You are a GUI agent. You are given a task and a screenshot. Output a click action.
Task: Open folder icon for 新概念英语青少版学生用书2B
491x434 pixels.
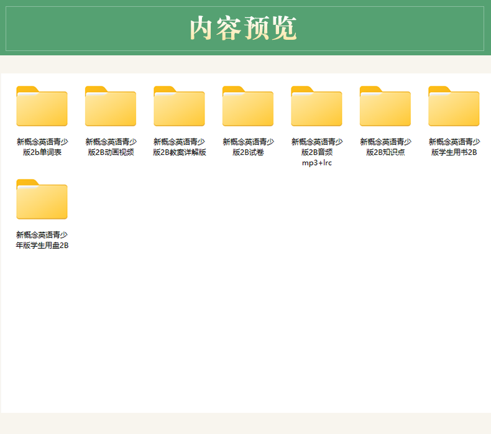(x=454, y=106)
